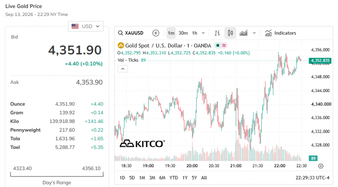The height and width of the screenshot is (187, 338).
Task: Set chart range to 1Y
Action: 185,178
